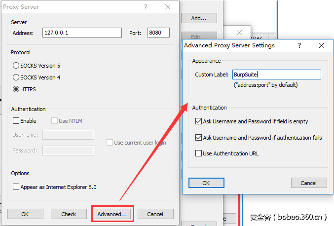Toggle the Use NTLM checkbox
This screenshot has height=226, width=334.
click(x=55, y=121)
